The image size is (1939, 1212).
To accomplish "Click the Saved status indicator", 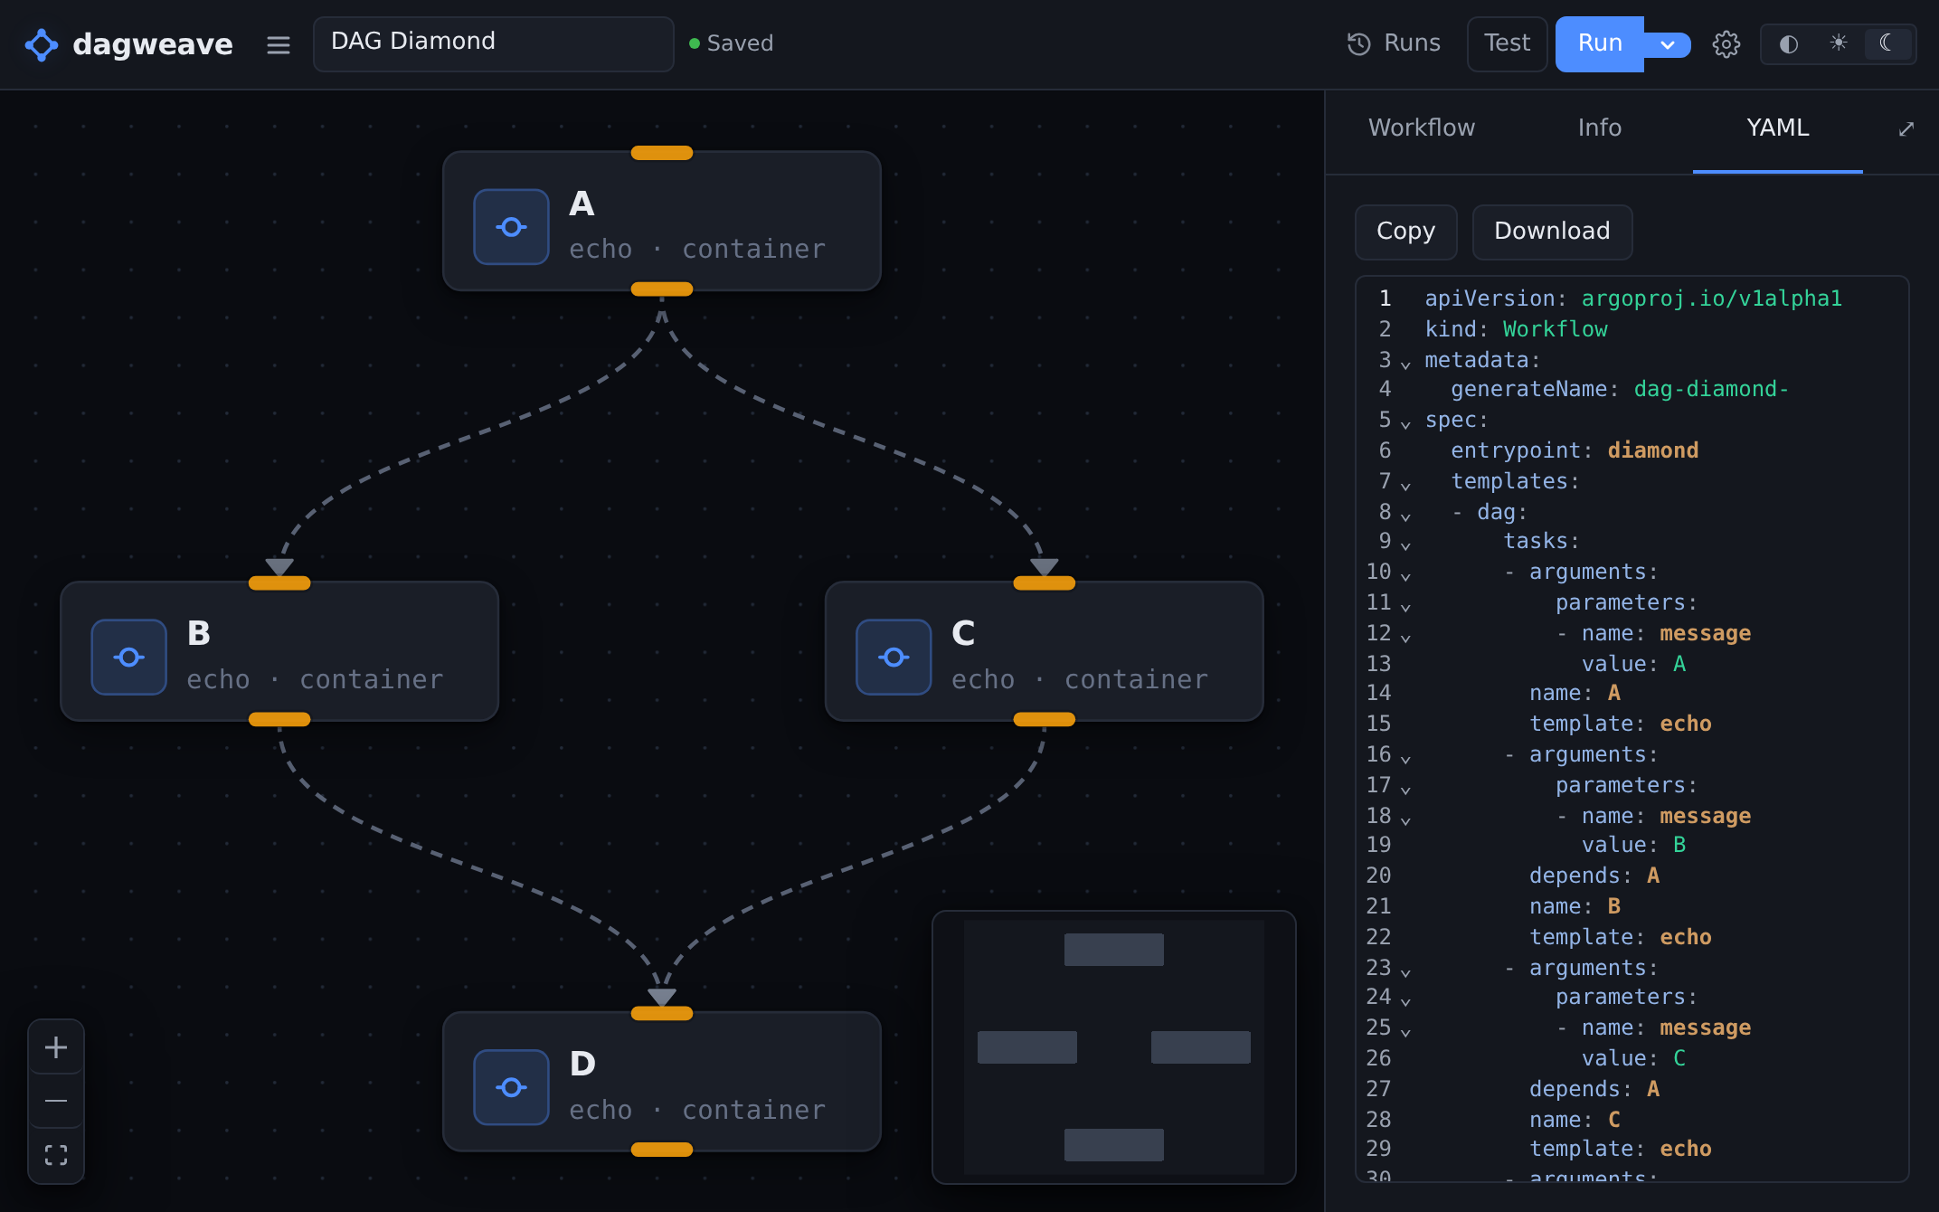I will (x=731, y=43).
